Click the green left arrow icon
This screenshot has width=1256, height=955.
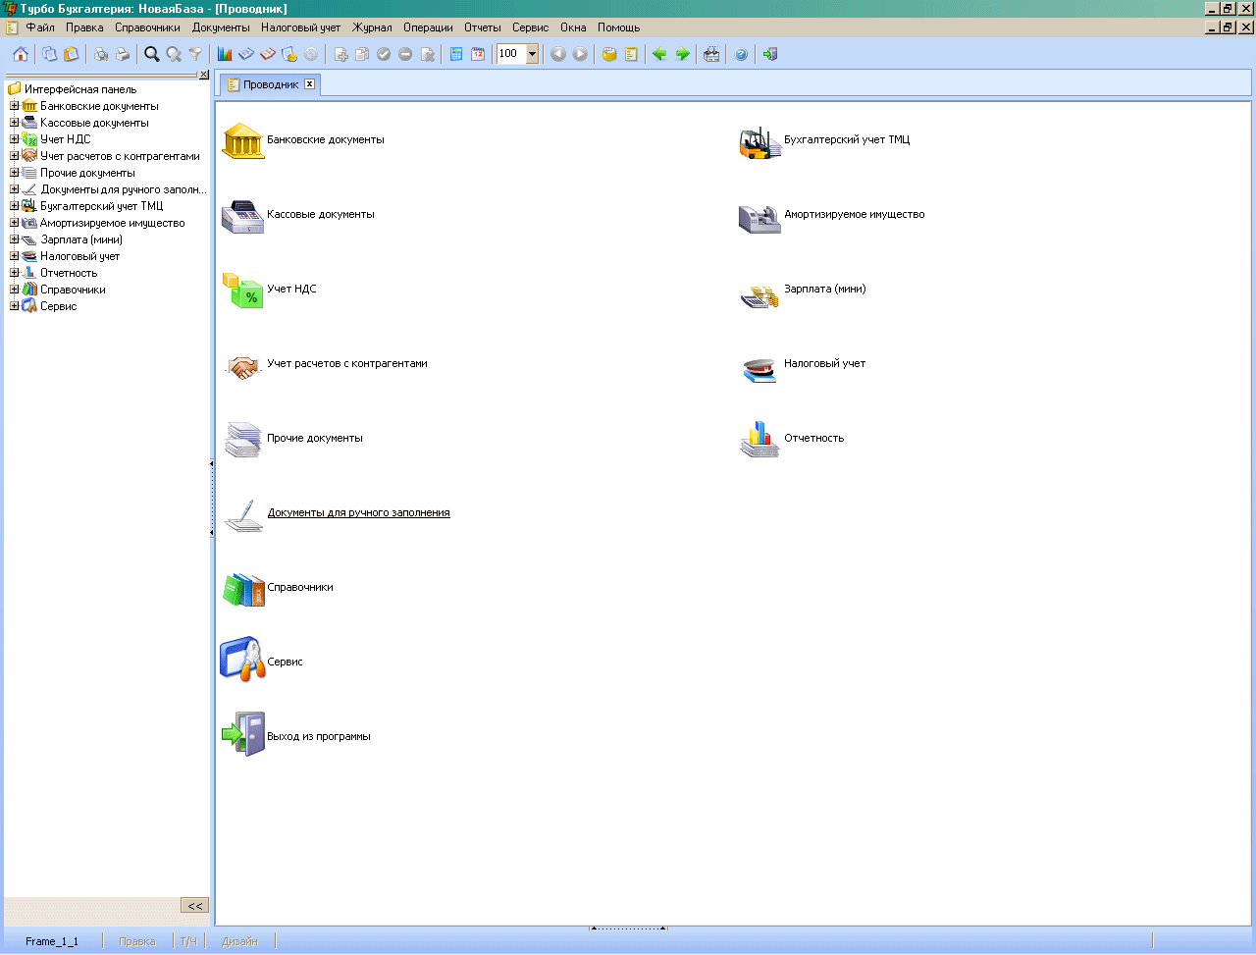click(x=659, y=54)
